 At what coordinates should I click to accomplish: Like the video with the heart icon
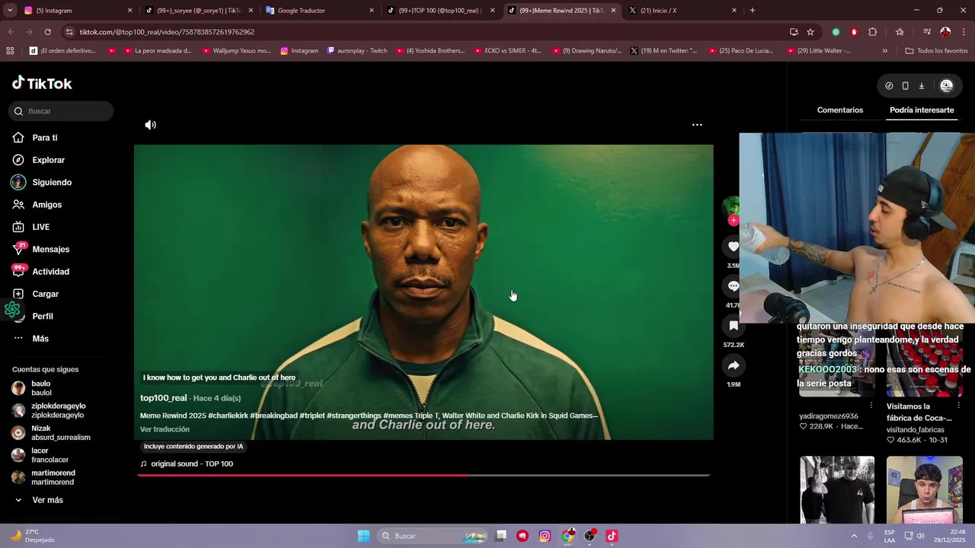734,247
